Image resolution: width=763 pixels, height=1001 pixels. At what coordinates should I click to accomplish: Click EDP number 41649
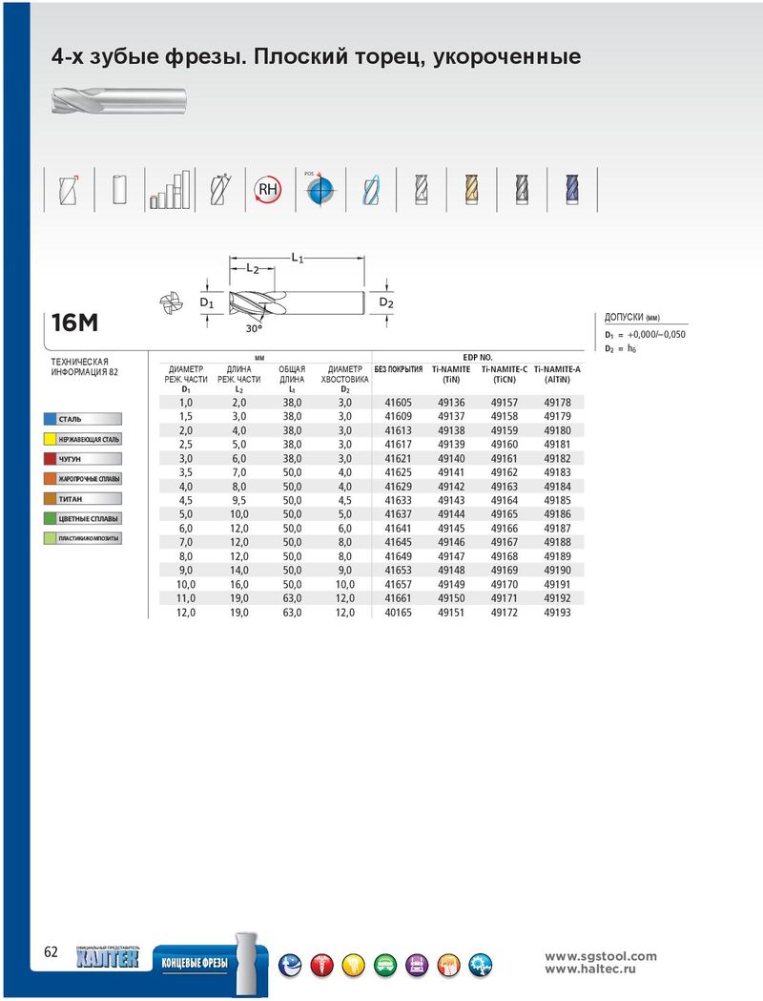(x=398, y=556)
